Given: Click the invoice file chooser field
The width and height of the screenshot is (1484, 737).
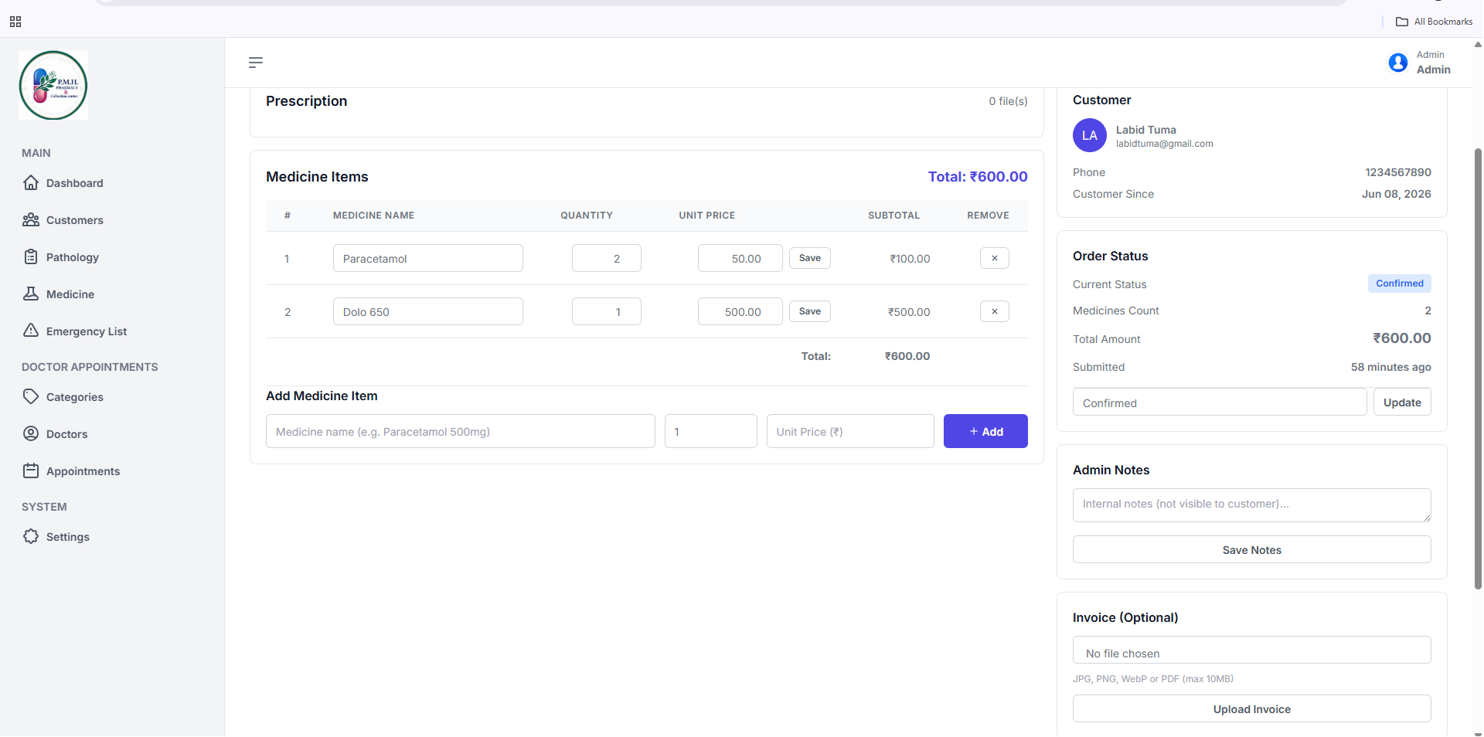Looking at the screenshot, I should tap(1251, 650).
